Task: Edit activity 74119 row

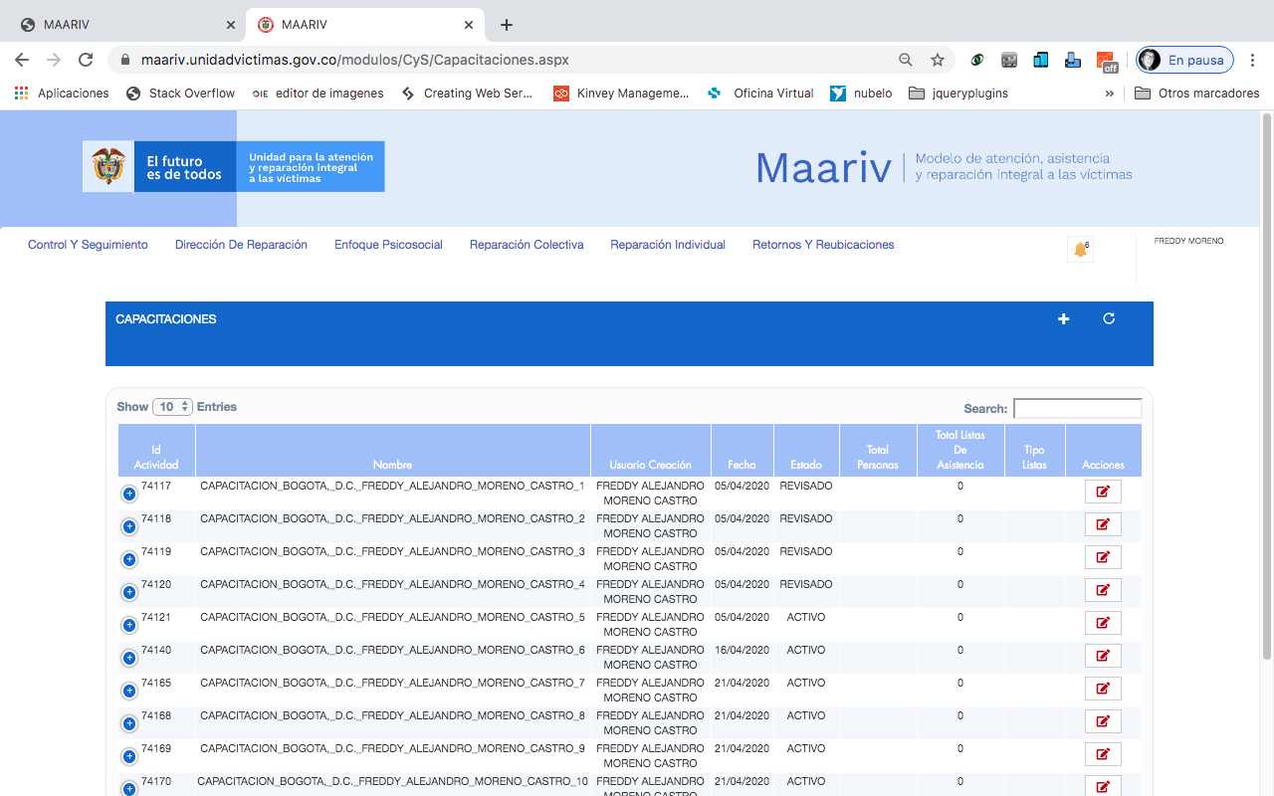Action: pyautogui.click(x=1103, y=557)
